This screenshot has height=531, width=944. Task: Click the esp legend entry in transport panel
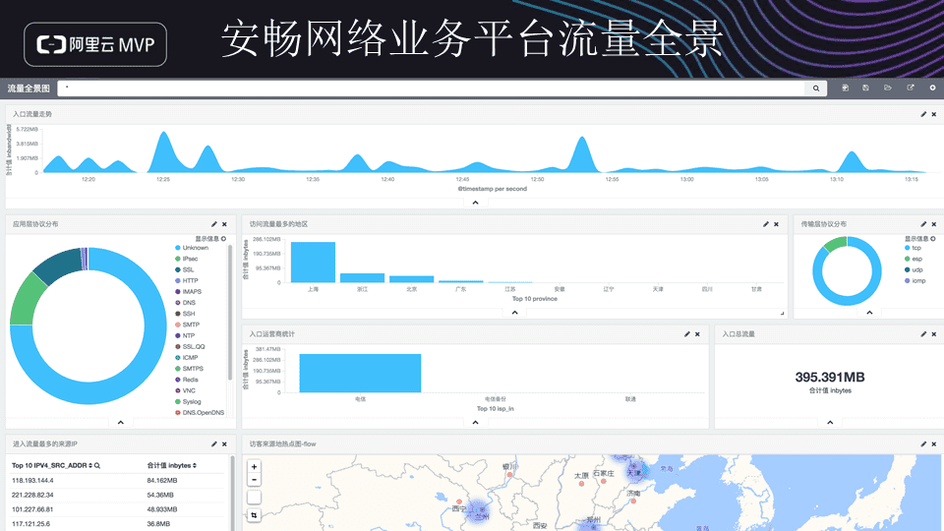pyautogui.click(x=914, y=259)
